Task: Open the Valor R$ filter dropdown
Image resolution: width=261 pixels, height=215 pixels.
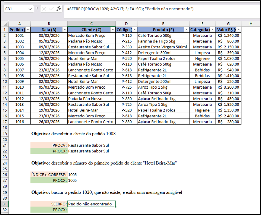Action: (x=239, y=30)
